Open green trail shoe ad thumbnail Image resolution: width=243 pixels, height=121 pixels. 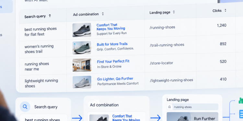(82, 48)
